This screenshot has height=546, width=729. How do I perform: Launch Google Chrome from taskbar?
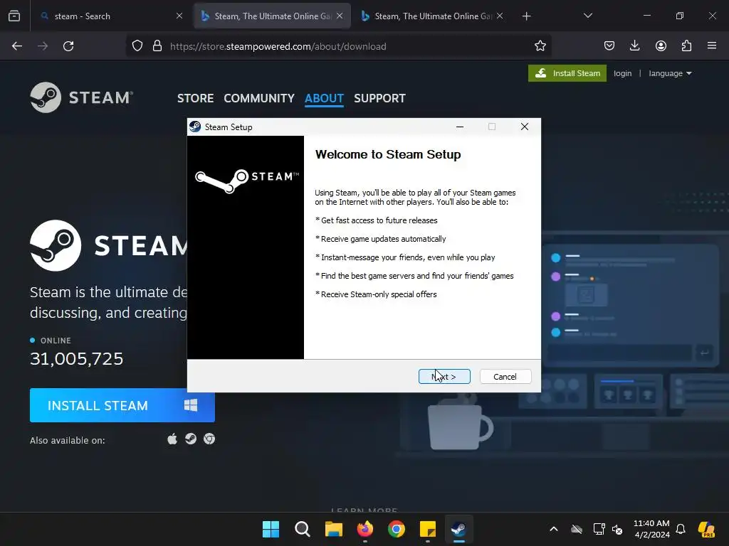(396, 529)
